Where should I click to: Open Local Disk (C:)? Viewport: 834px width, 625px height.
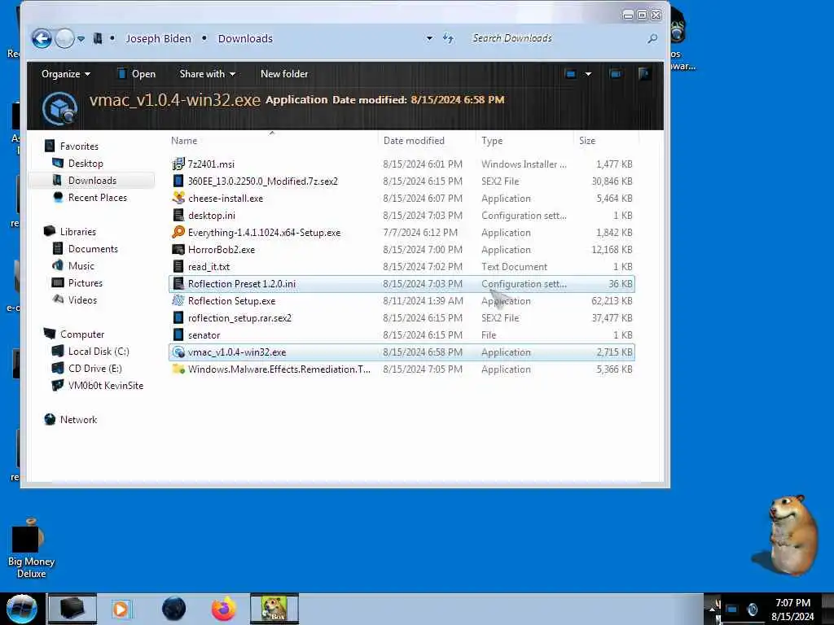[x=99, y=352]
